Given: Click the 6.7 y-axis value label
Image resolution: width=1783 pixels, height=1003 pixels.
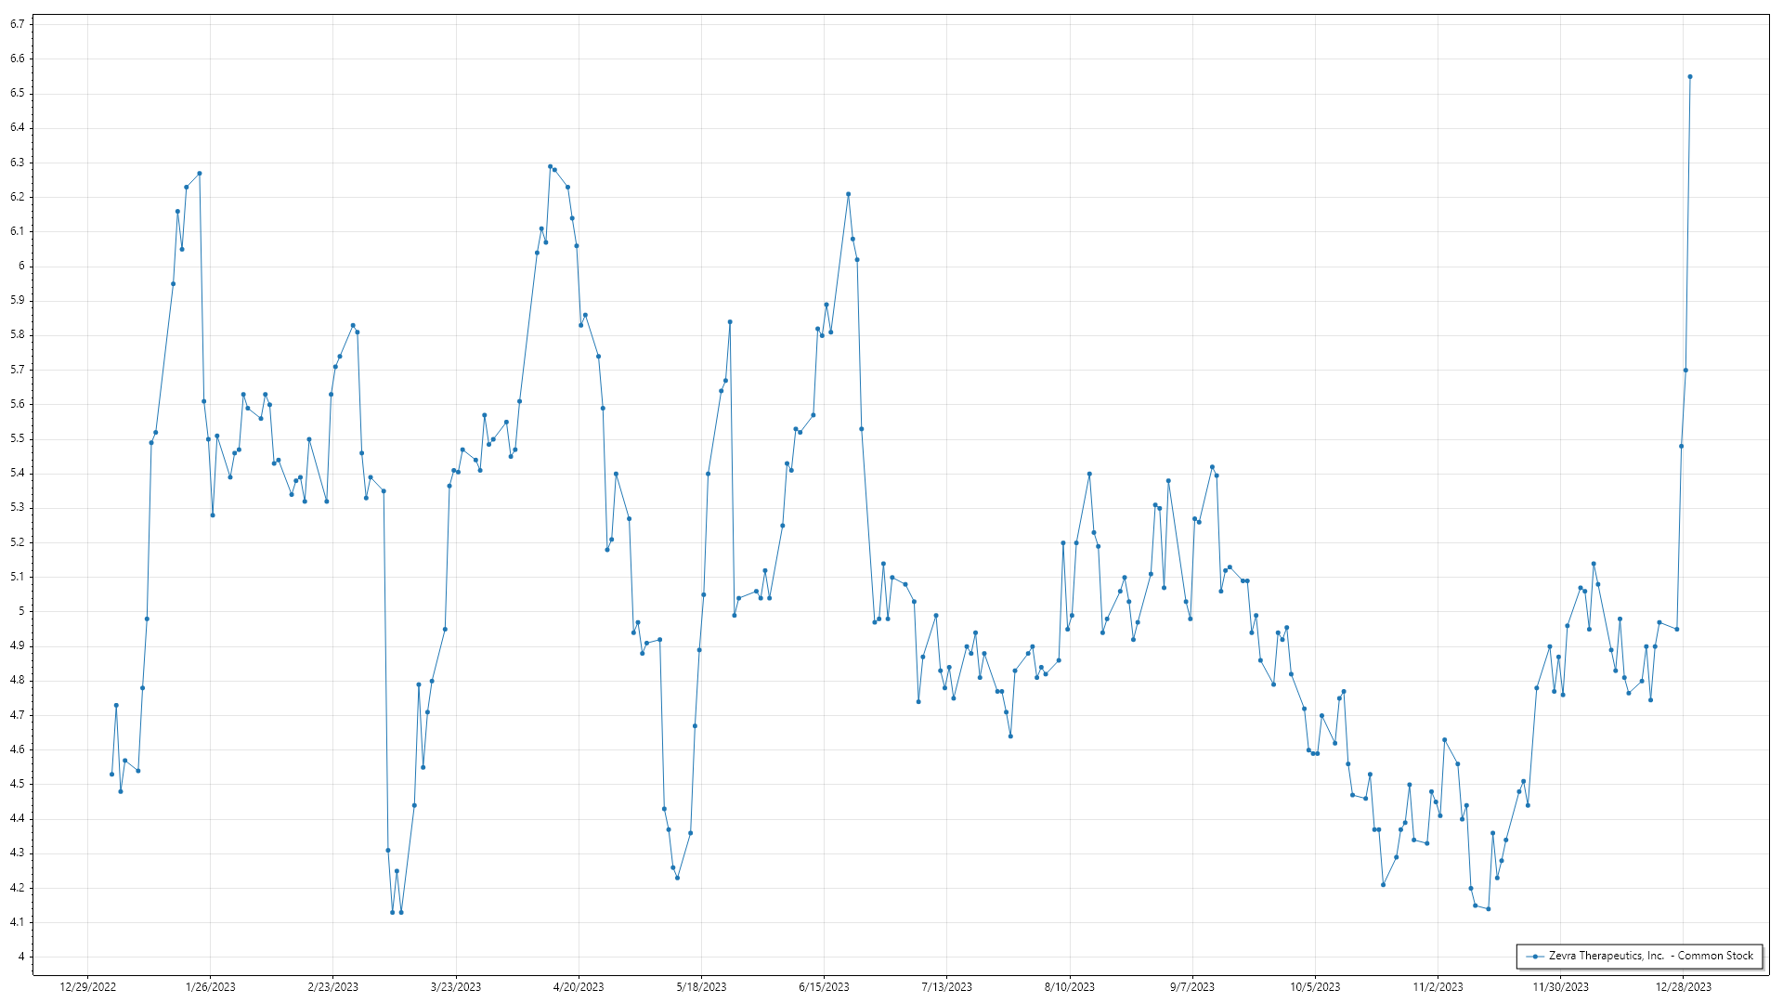Looking at the screenshot, I should coord(18,24).
